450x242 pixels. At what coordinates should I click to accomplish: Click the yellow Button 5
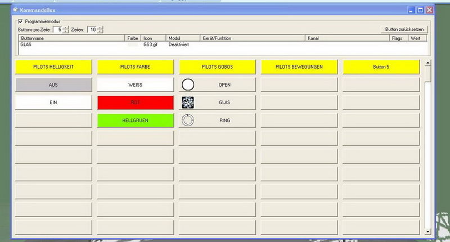[381, 67]
